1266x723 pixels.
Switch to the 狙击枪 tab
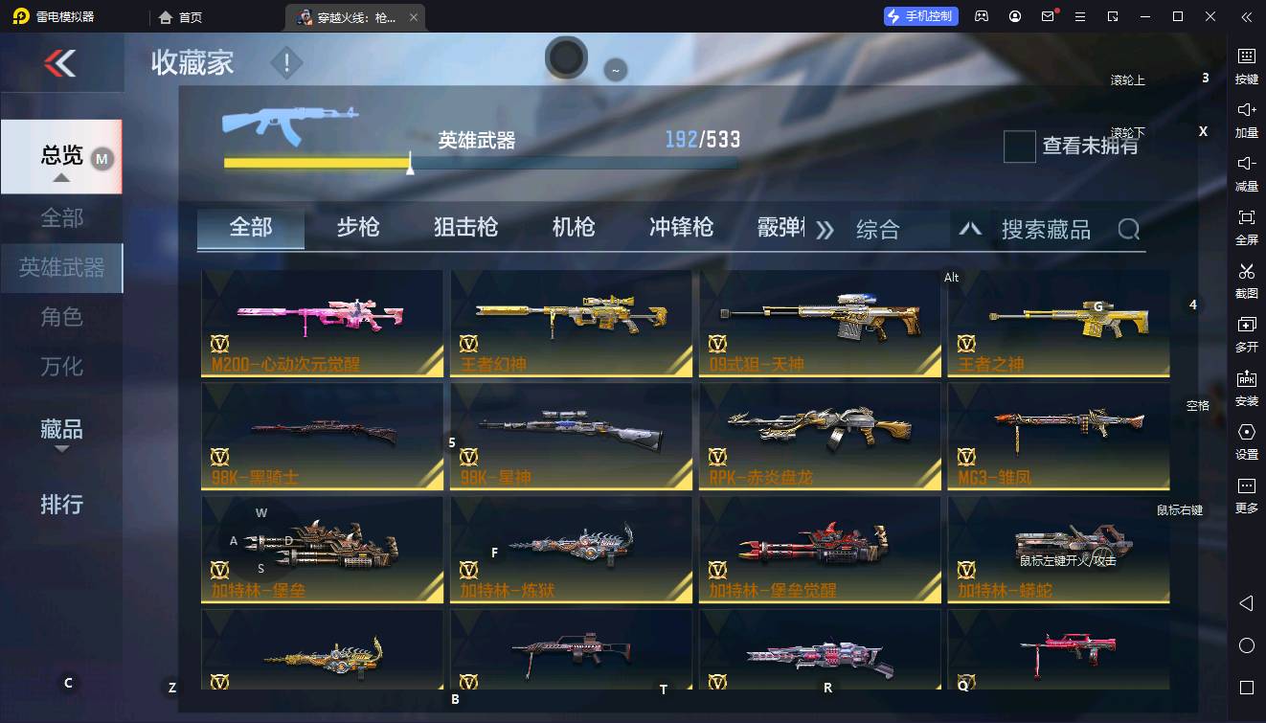[x=465, y=228]
